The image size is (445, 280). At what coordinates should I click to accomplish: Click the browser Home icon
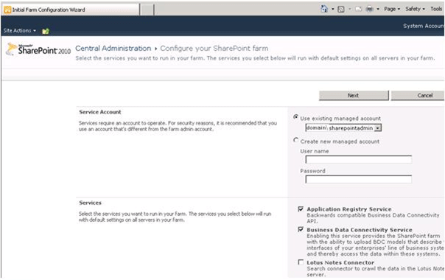pos(324,9)
